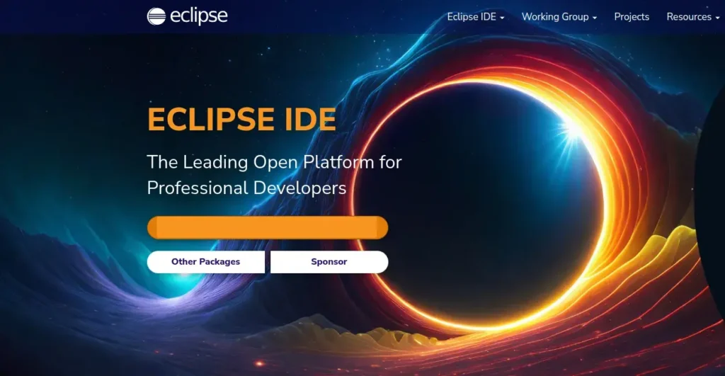Open the Resources menu label
The height and width of the screenshot is (376, 725).
[688, 17]
